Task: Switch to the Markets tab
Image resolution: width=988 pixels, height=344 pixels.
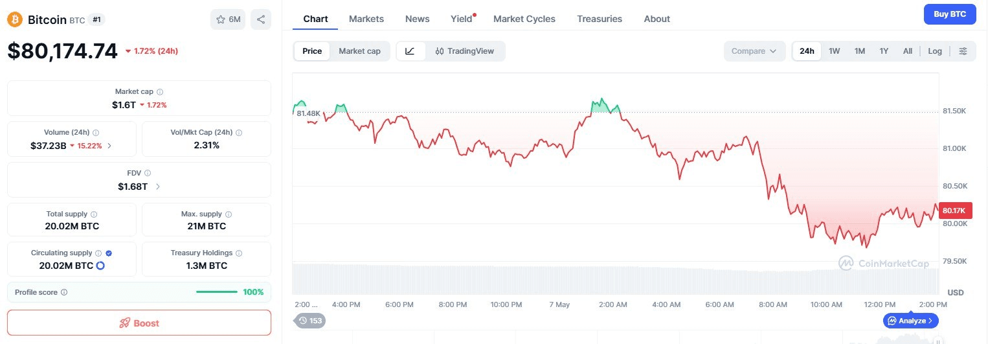Action: click(366, 19)
